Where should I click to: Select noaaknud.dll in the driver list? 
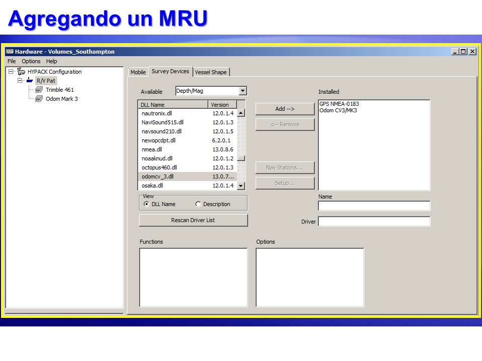(187, 158)
